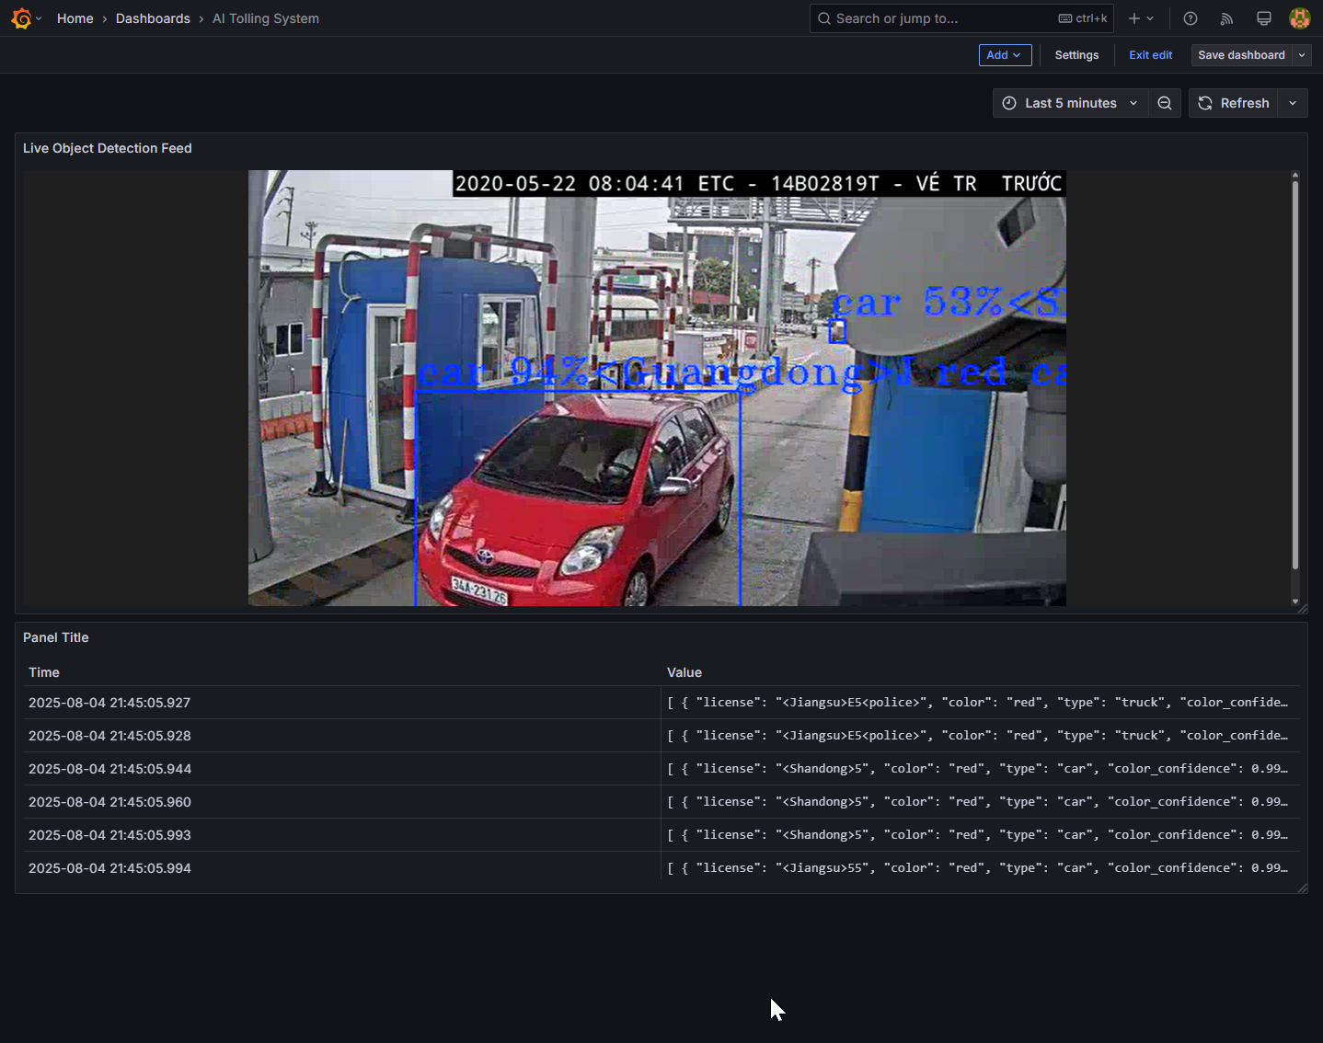Click the zoom out time range icon
This screenshot has width=1323, height=1043.
click(1165, 103)
